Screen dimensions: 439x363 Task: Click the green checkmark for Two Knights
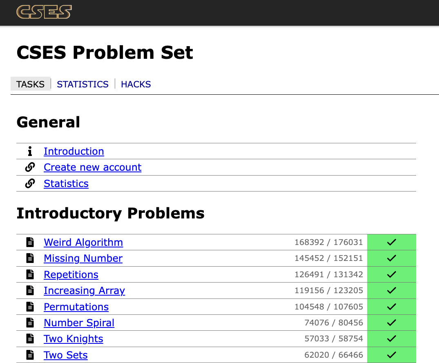point(391,339)
